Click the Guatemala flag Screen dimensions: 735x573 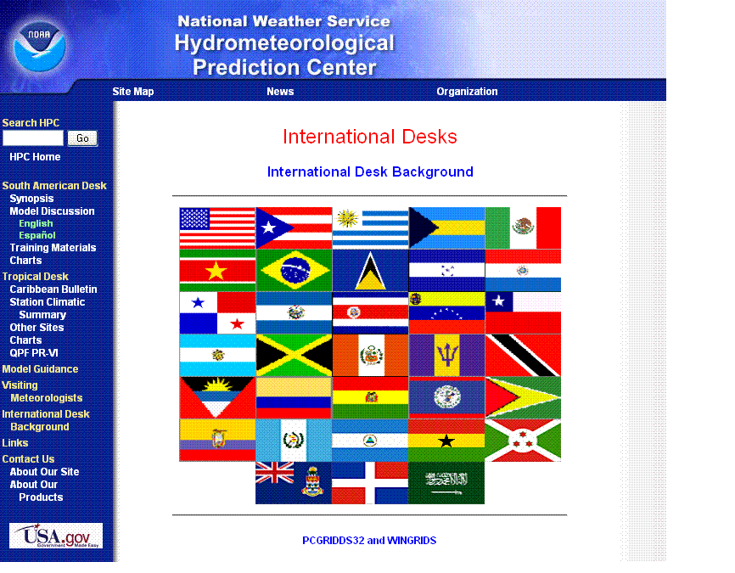pos(294,441)
